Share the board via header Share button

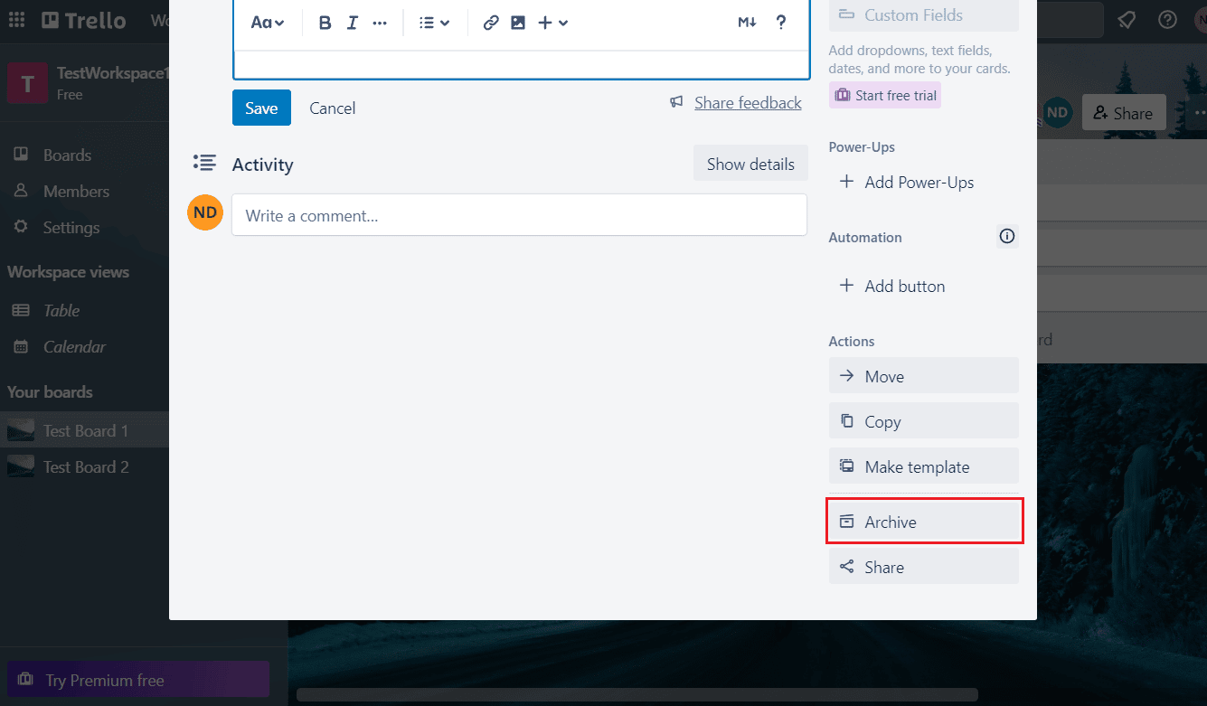tap(1124, 113)
